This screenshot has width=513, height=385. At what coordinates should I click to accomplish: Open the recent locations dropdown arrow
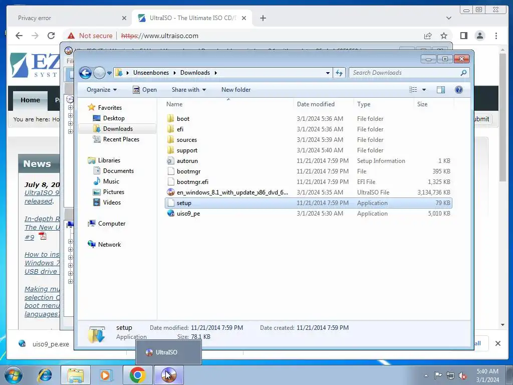click(109, 73)
